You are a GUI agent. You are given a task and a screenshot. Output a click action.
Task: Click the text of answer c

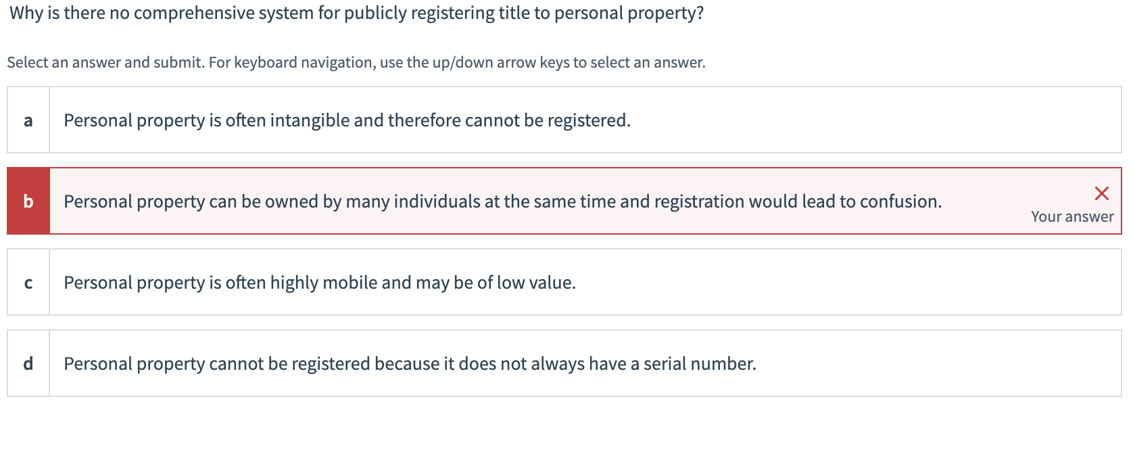click(x=320, y=282)
